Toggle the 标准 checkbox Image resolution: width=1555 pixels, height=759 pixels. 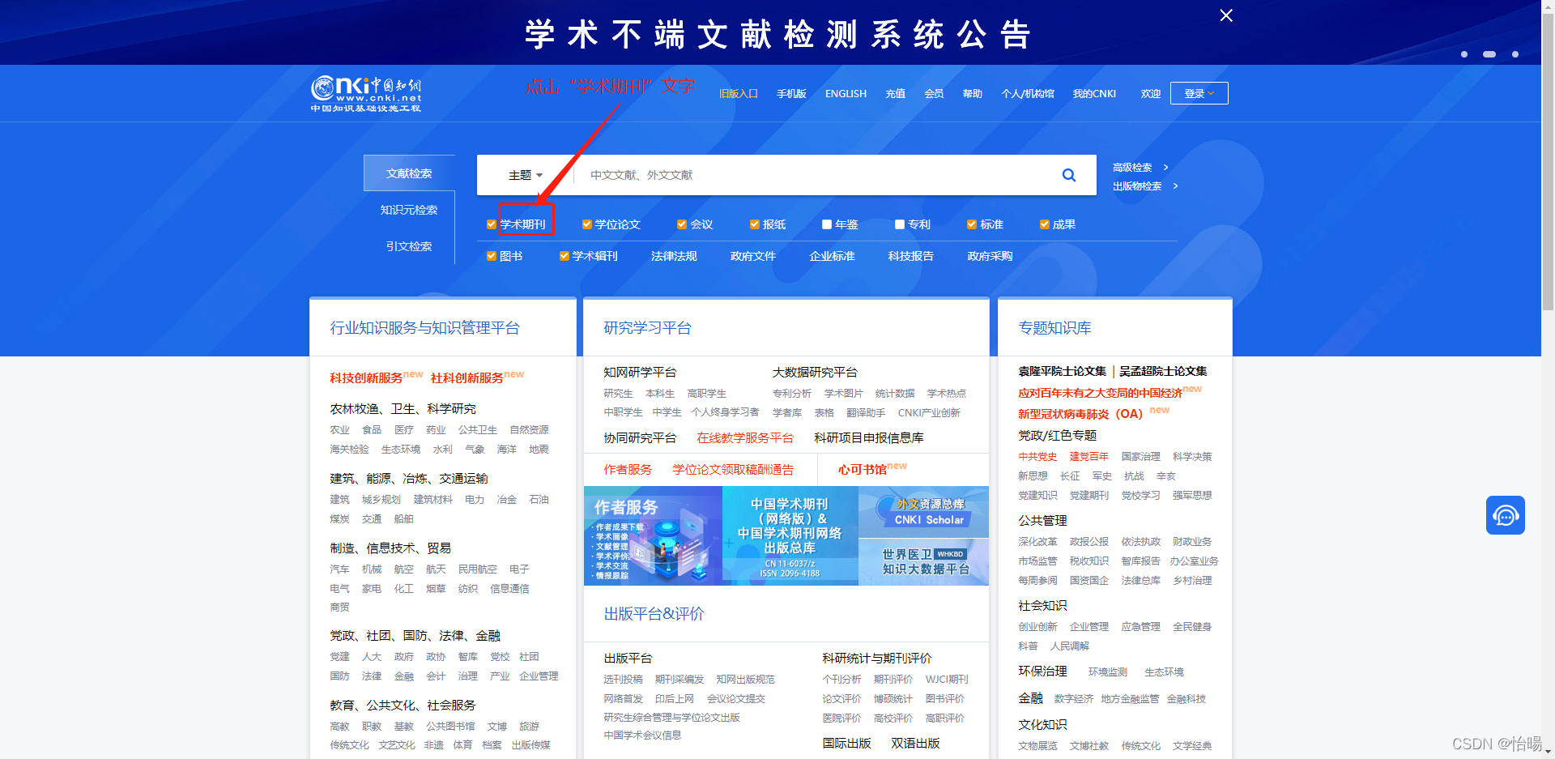(x=971, y=224)
